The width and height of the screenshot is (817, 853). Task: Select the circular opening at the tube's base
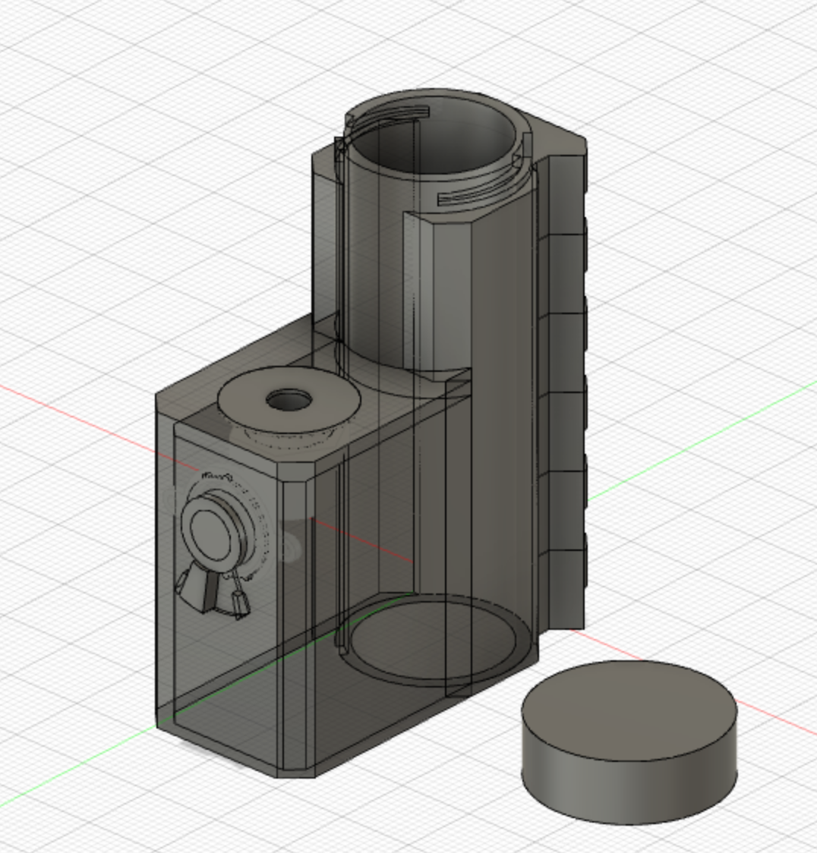click(x=433, y=637)
